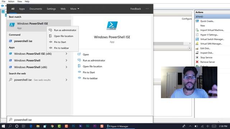Click Pin to Start in preview pane

89,72
